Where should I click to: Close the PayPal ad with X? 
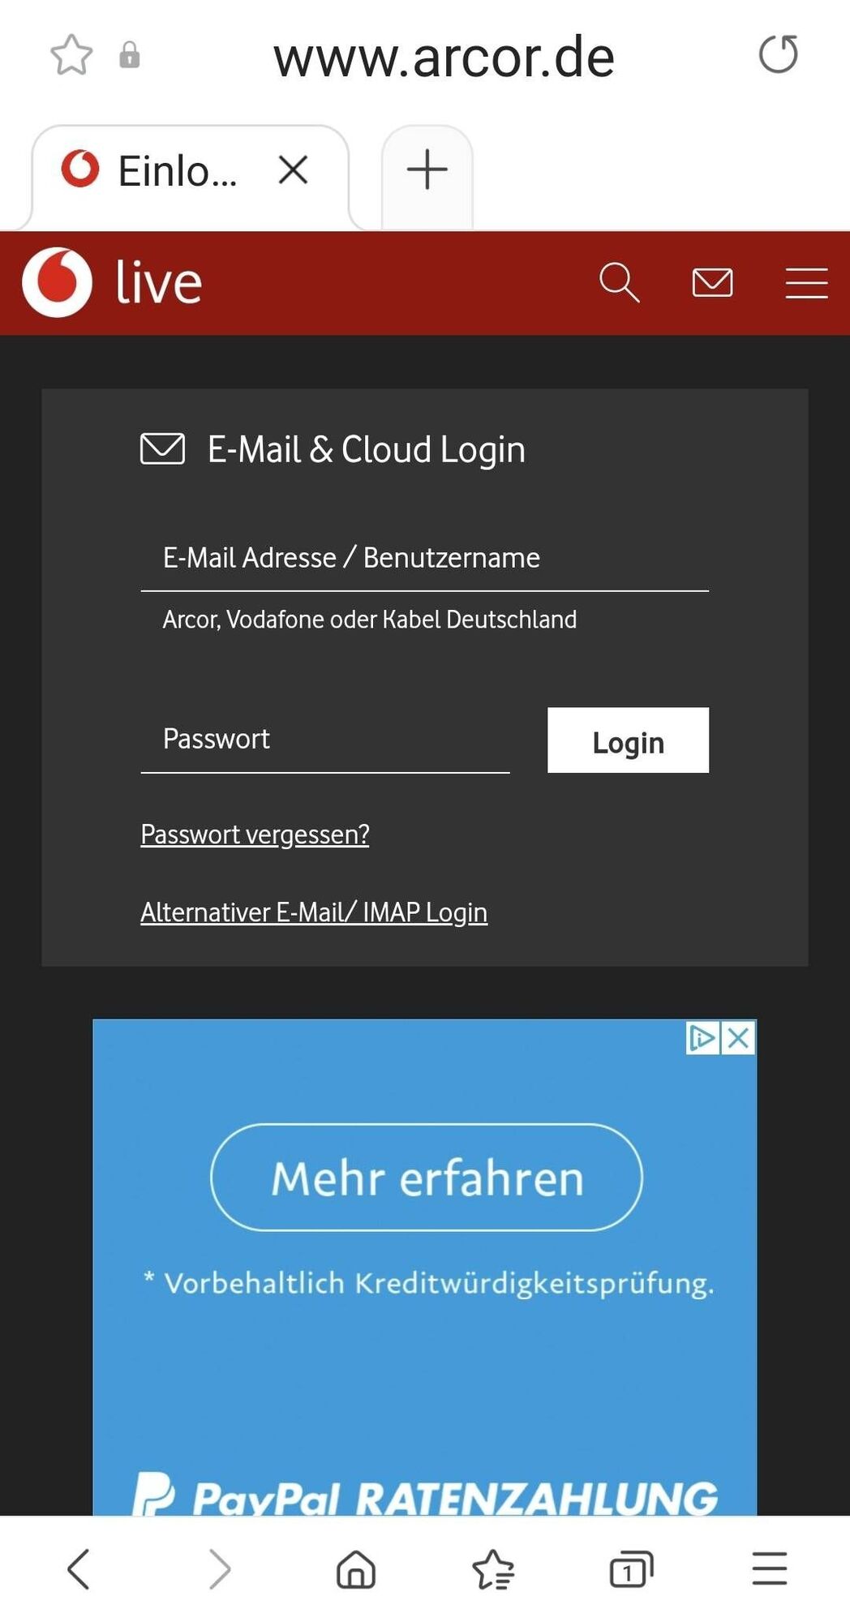click(x=738, y=1037)
